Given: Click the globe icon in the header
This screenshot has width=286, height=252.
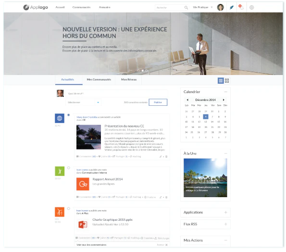Looking at the screenshot, I should tap(251, 8).
